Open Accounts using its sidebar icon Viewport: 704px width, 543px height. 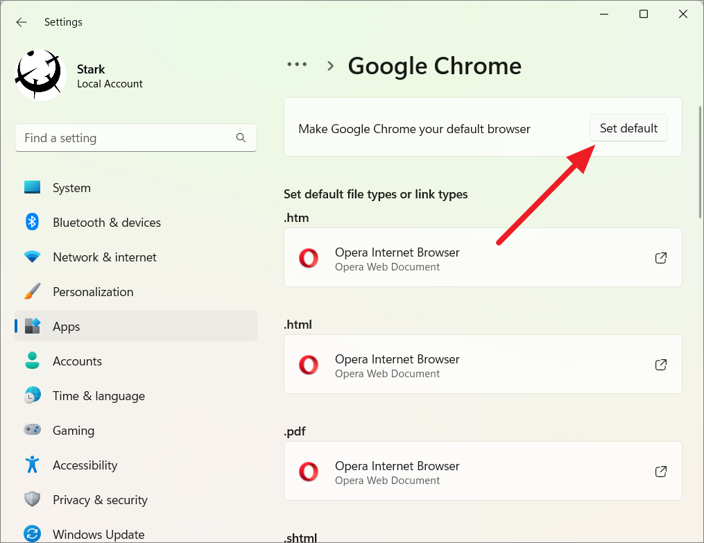click(x=32, y=361)
